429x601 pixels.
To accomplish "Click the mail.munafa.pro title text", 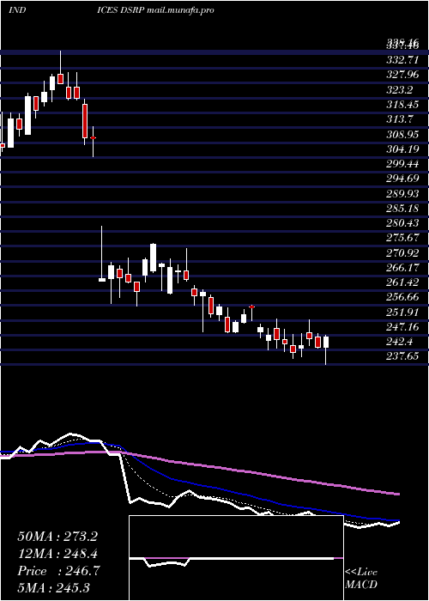I will [x=180, y=10].
